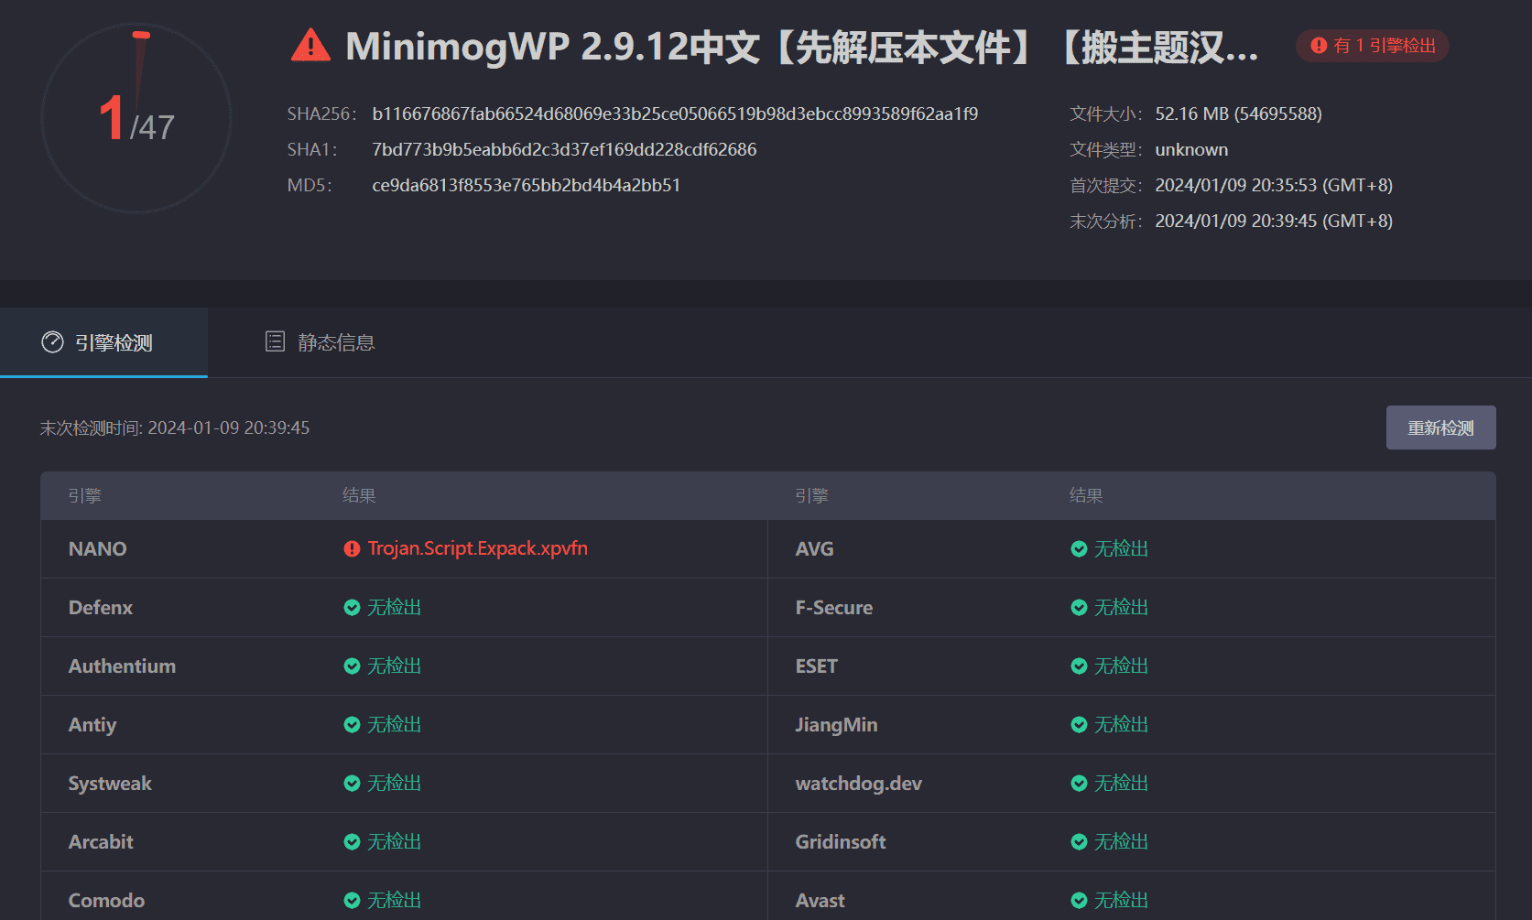Click the last analysis time in header

[1274, 221]
